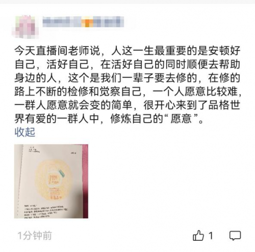
Task: Click the 1分钟前 timestamp
Action: click(x=35, y=236)
